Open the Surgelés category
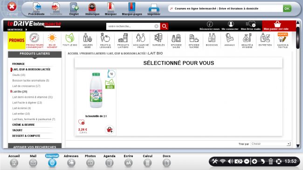This screenshot has width=303, height=170. [158, 40]
